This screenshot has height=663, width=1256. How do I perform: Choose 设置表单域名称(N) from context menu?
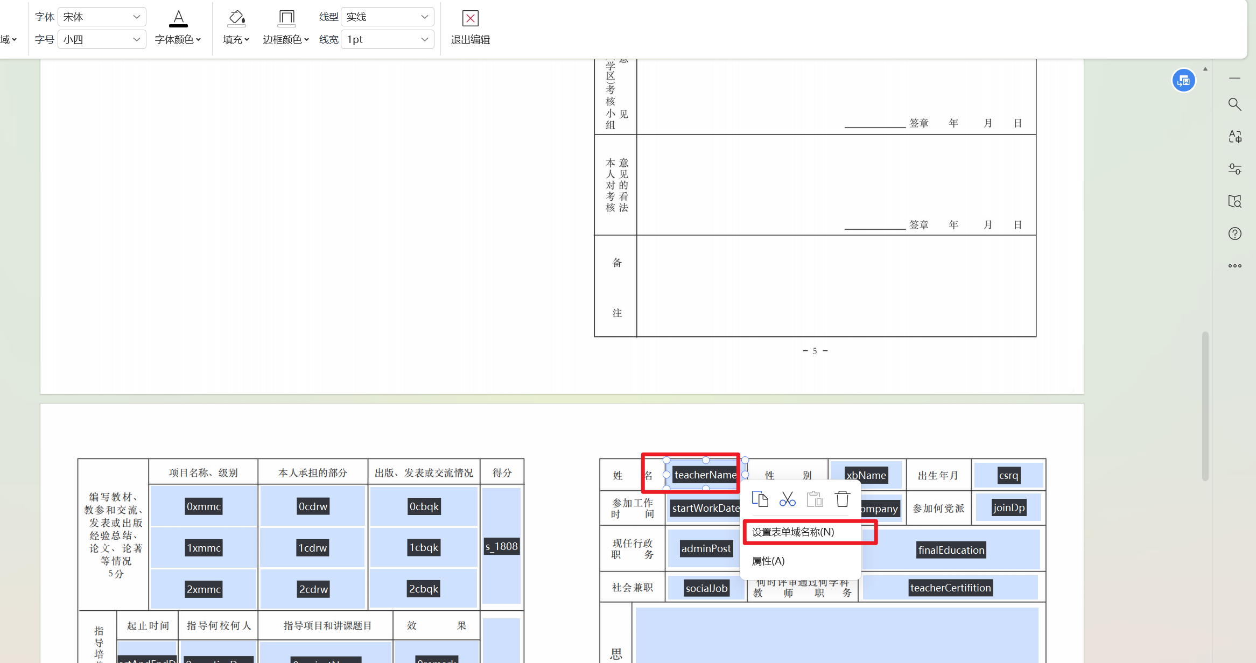793,532
